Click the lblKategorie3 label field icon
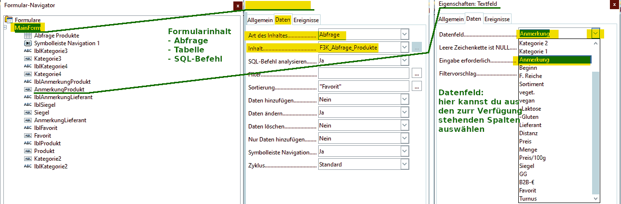The image size is (621, 204). click(27, 51)
